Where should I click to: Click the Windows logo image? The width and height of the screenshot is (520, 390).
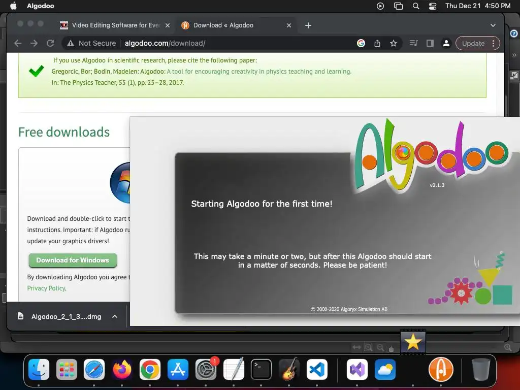click(x=120, y=182)
